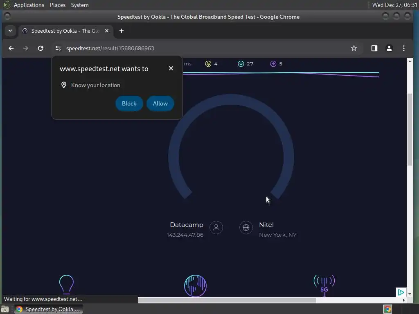This screenshot has height=314, width=419.
Task: Click the scroll right arrow
Action: [x=404, y=301]
